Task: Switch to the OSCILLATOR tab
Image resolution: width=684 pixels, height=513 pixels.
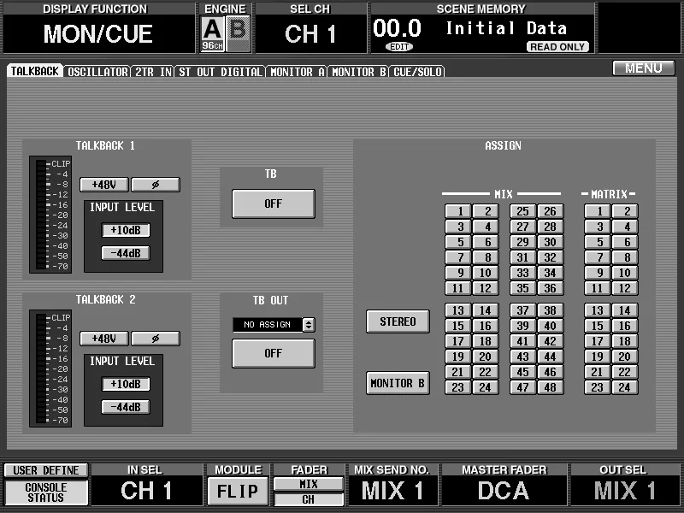Action: [x=97, y=72]
